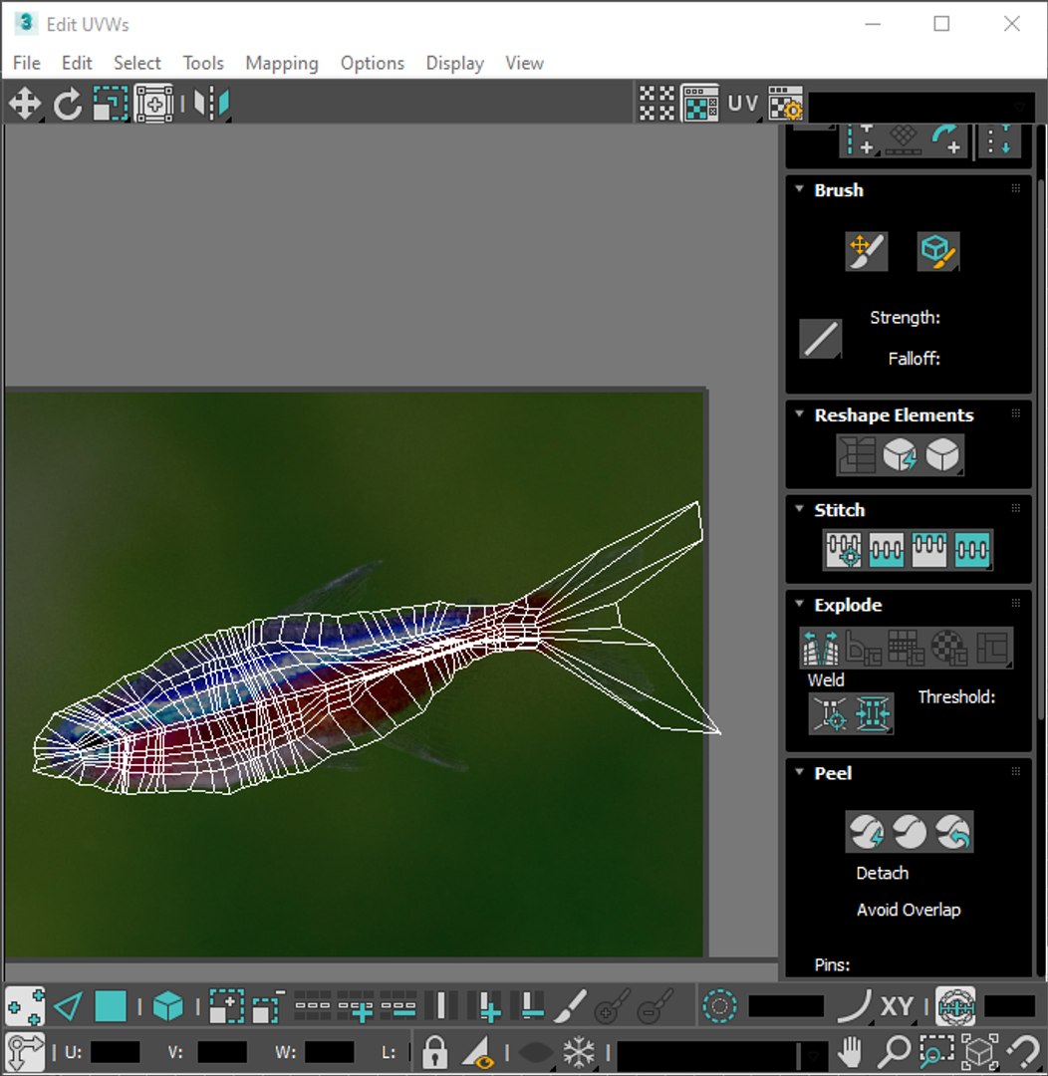Activate the Rotate selected subobjects tool
This screenshot has height=1076, width=1048.
click(68, 105)
